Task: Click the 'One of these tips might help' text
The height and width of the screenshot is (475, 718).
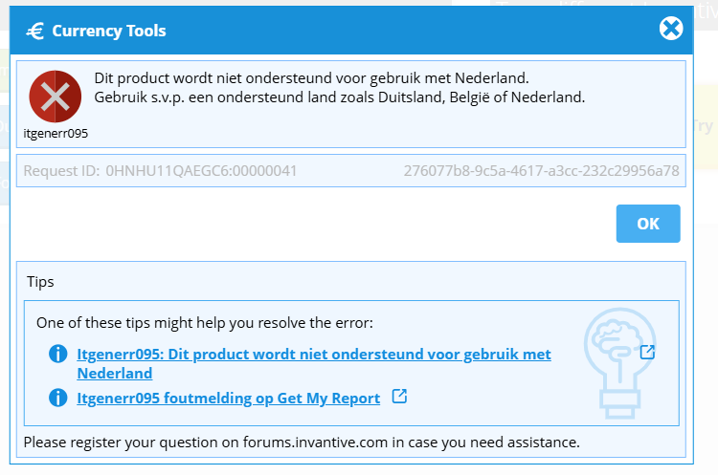Action: click(205, 323)
